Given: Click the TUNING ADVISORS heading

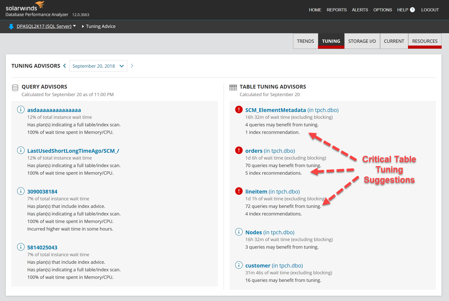Looking at the screenshot, I should 36,66.
